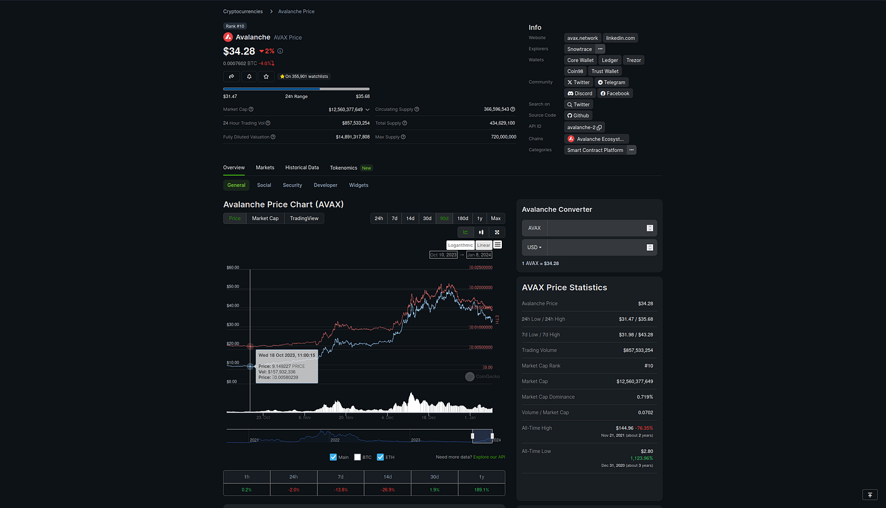Set a price alert with the bell icon
This screenshot has width=886, height=508.
pyautogui.click(x=249, y=77)
